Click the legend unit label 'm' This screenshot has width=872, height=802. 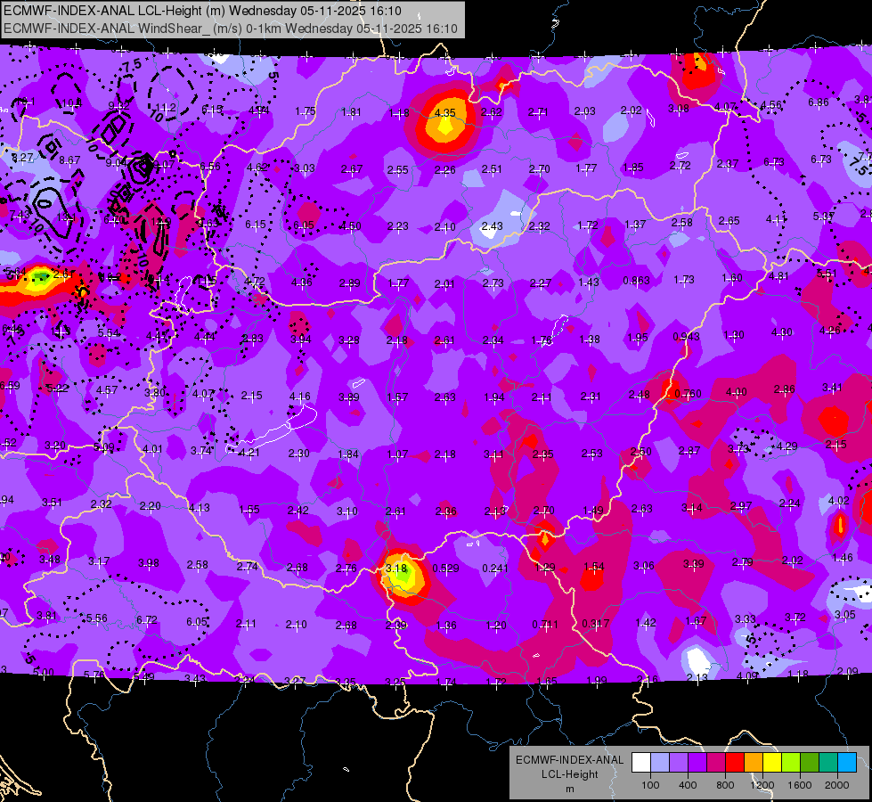point(569,790)
